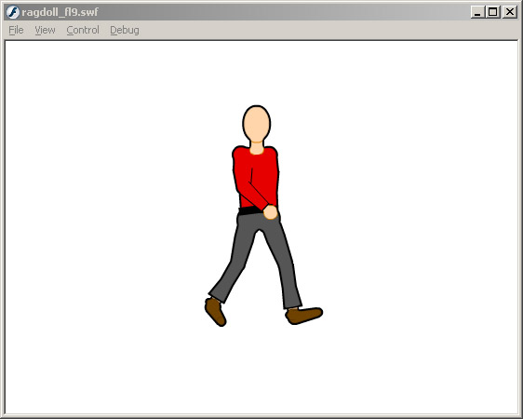523x419 pixels.
Task: Open the View menu
Action: point(45,30)
